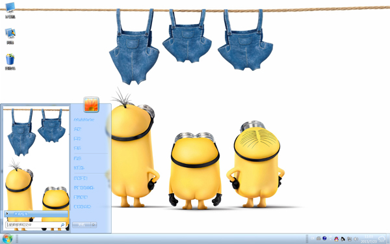Viewport: 390px width, 244px height.
Task: Click the blue help question mark tray icon
Action: (x=324, y=239)
